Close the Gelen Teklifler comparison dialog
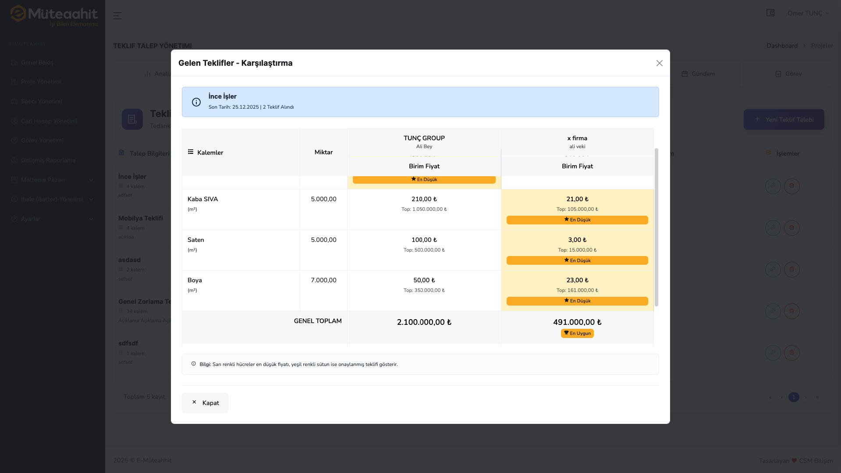 pyautogui.click(x=659, y=63)
